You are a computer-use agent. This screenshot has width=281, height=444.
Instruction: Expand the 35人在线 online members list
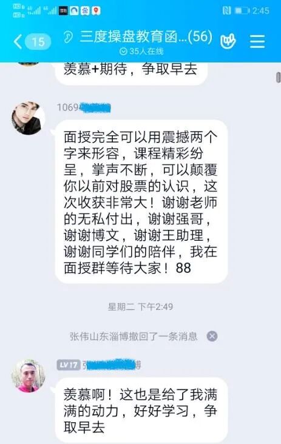pos(141,51)
